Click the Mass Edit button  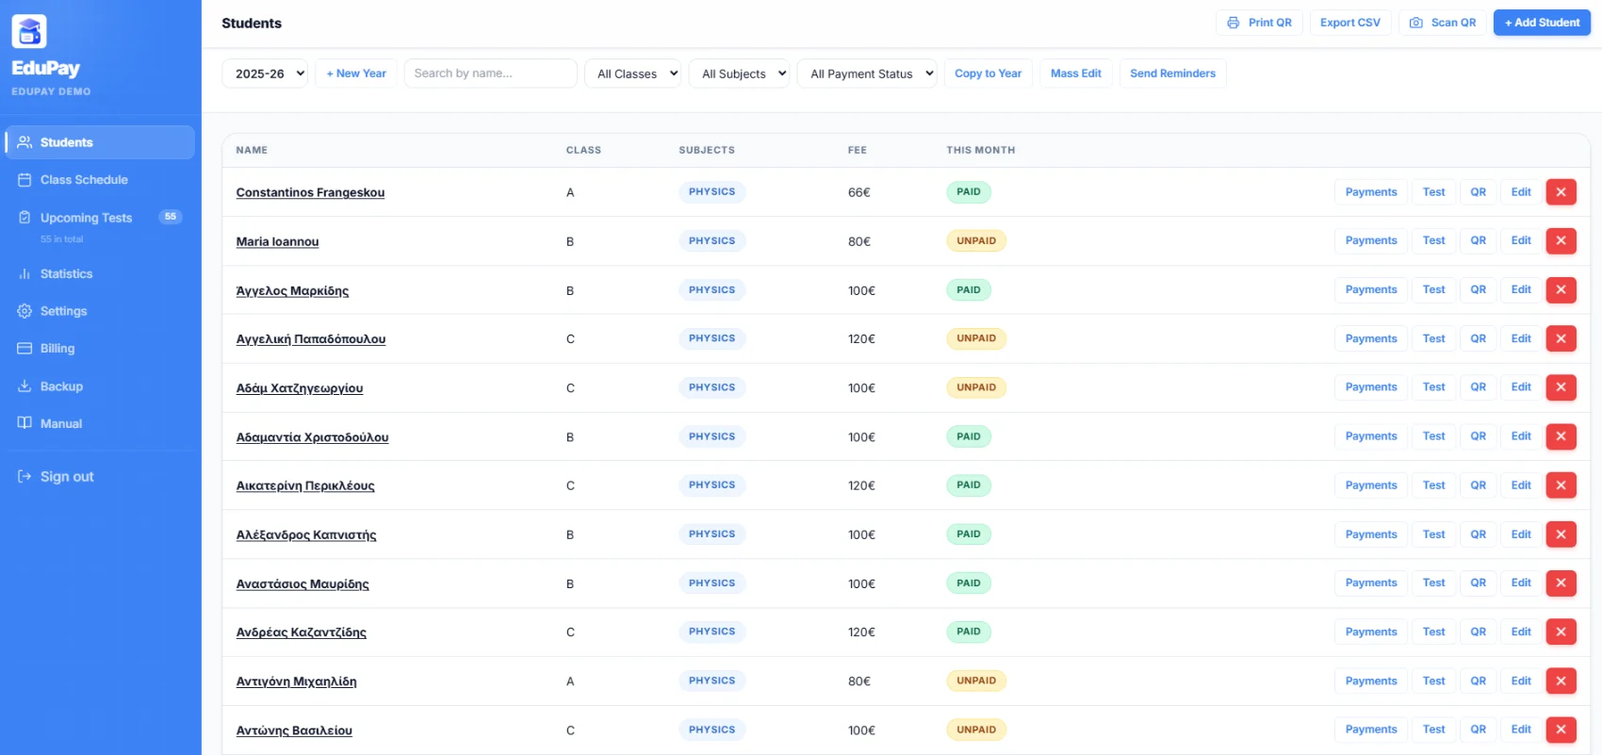[1076, 74]
